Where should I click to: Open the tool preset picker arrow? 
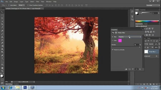click(x=6, y=5)
